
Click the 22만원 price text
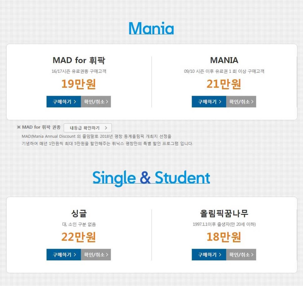(x=79, y=237)
